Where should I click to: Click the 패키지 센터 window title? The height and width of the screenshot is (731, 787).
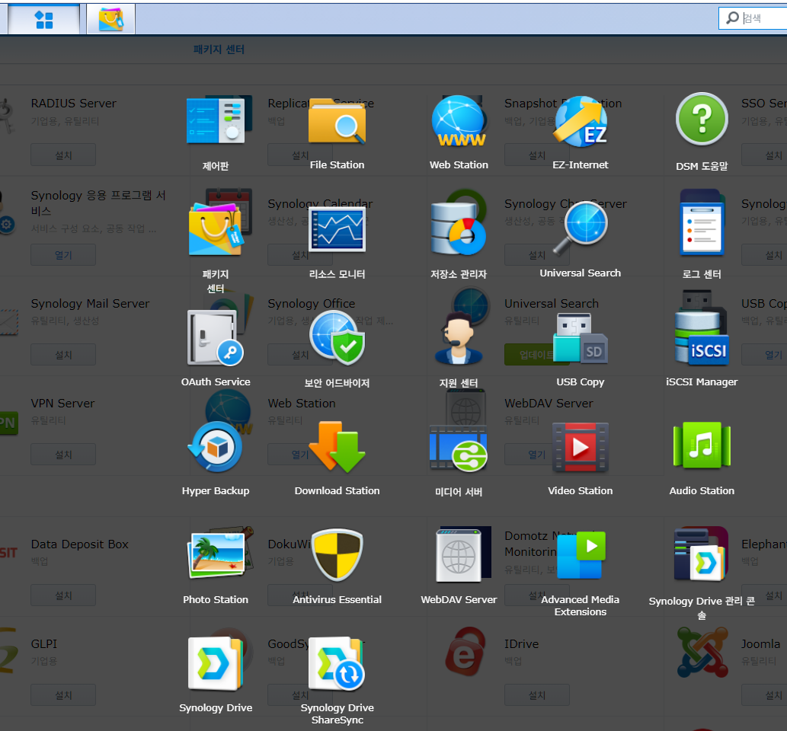tap(219, 49)
